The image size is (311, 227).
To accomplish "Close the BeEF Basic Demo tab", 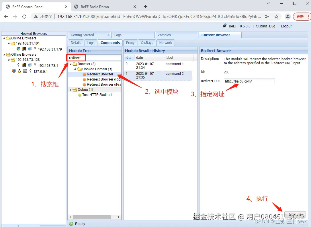I will (x=135, y=7).
